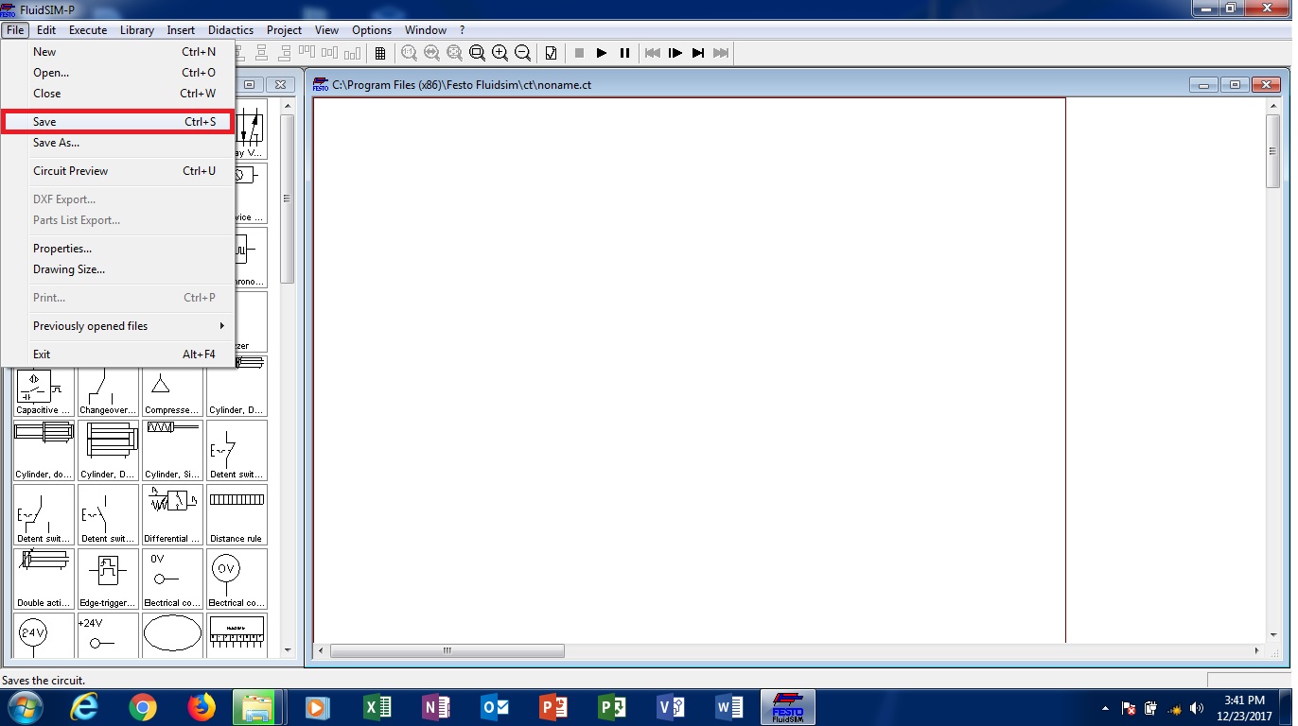Click the rewind to start control
The height and width of the screenshot is (726, 1298).
pos(653,53)
